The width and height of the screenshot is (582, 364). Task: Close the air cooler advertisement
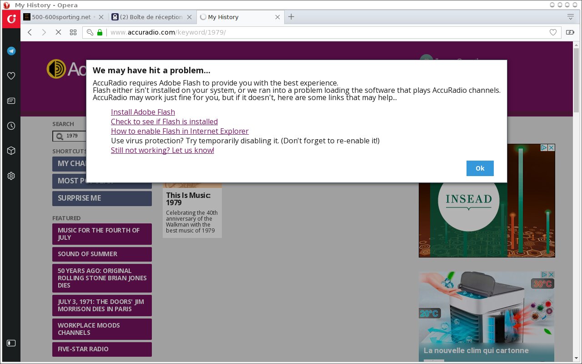tap(551, 274)
